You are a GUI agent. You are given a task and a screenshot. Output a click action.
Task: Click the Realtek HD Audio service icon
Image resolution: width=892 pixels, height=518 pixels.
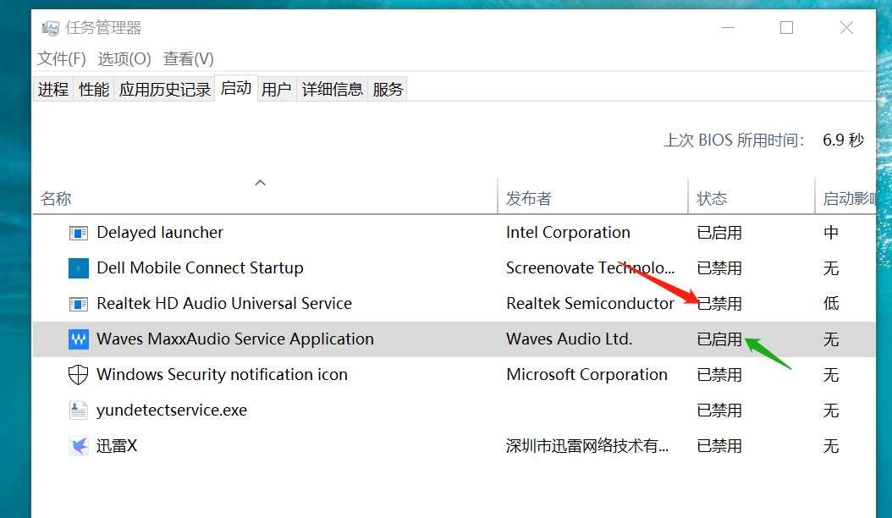tap(78, 304)
